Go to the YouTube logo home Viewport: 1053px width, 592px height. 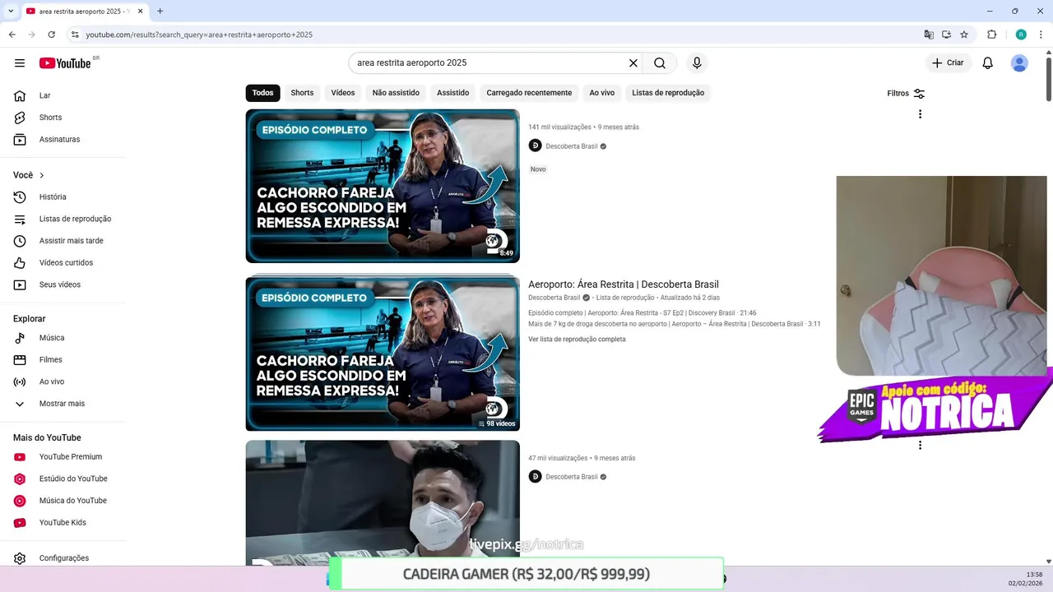(65, 63)
